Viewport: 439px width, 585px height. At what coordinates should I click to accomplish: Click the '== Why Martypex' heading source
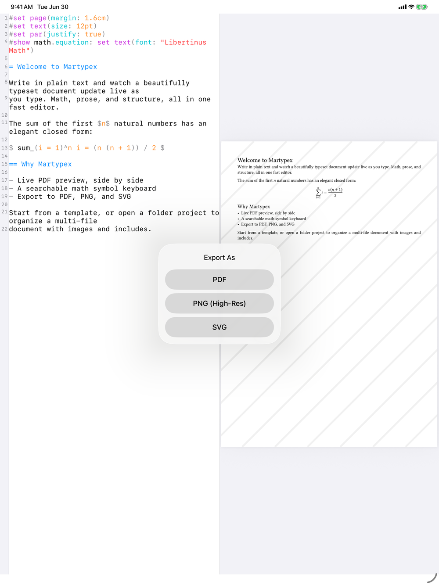coord(40,164)
